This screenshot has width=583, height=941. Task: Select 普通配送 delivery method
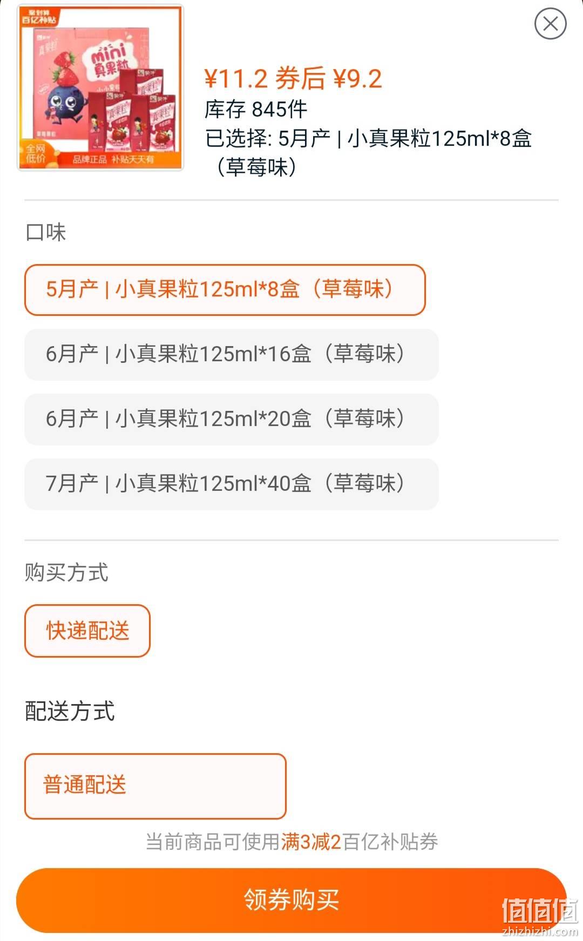click(x=155, y=786)
